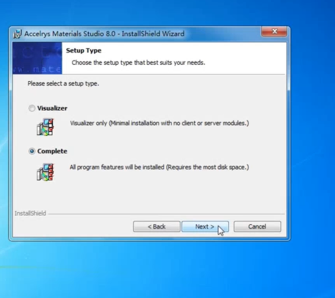Click the 'Setup Type' heading
335x298 pixels.
tap(83, 51)
